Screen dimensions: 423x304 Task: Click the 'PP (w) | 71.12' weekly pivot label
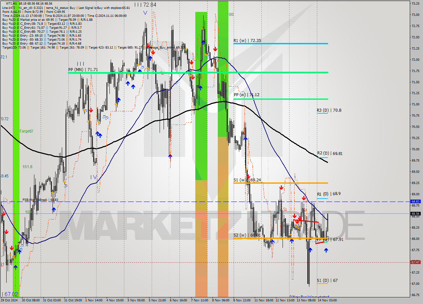[246, 95]
